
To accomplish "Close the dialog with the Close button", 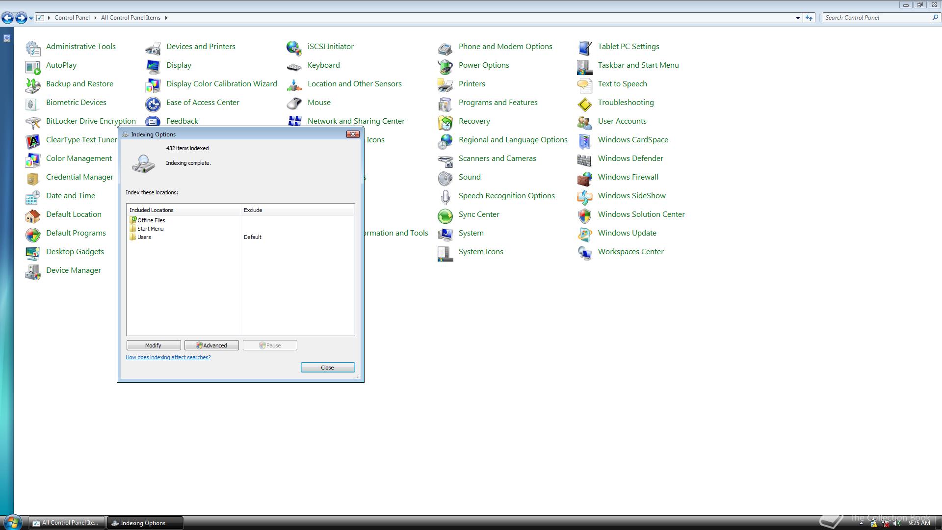I will pyautogui.click(x=327, y=368).
